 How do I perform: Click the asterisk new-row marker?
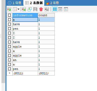coord(9,73)
